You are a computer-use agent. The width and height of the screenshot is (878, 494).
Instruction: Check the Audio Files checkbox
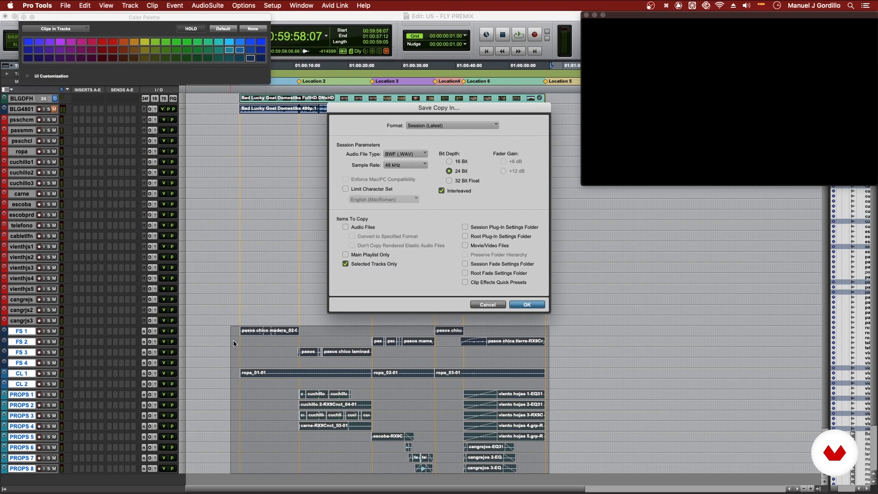tap(346, 227)
